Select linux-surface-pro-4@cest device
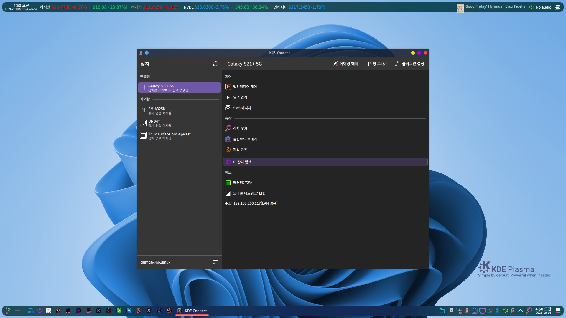 tap(179, 136)
